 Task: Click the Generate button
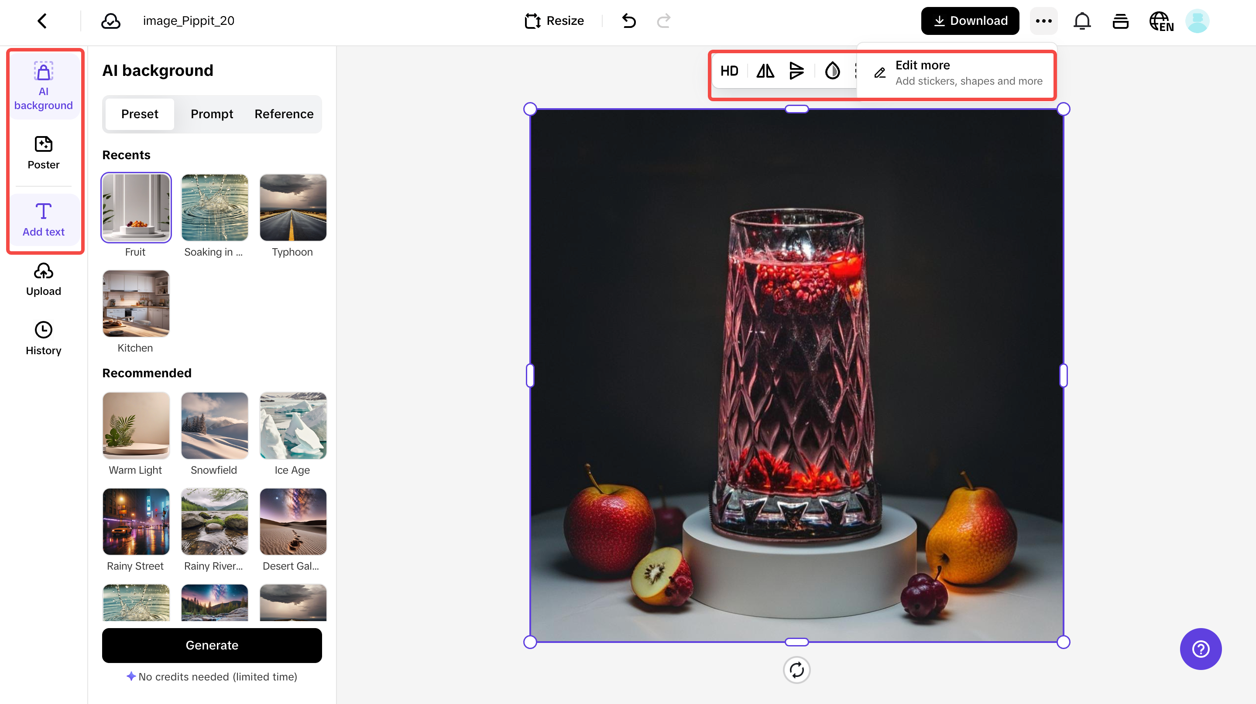pyautogui.click(x=212, y=645)
